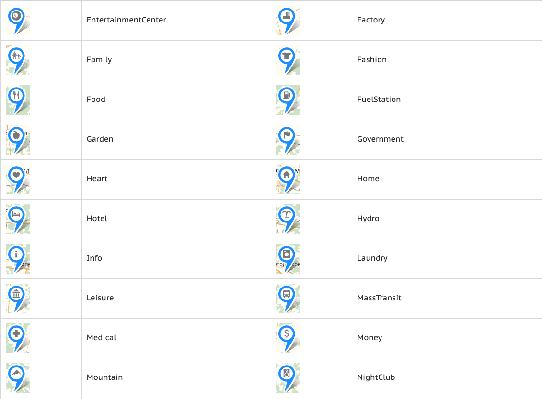Click the Info pin icon
The width and height of the screenshot is (543, 399).
(18, 259)
